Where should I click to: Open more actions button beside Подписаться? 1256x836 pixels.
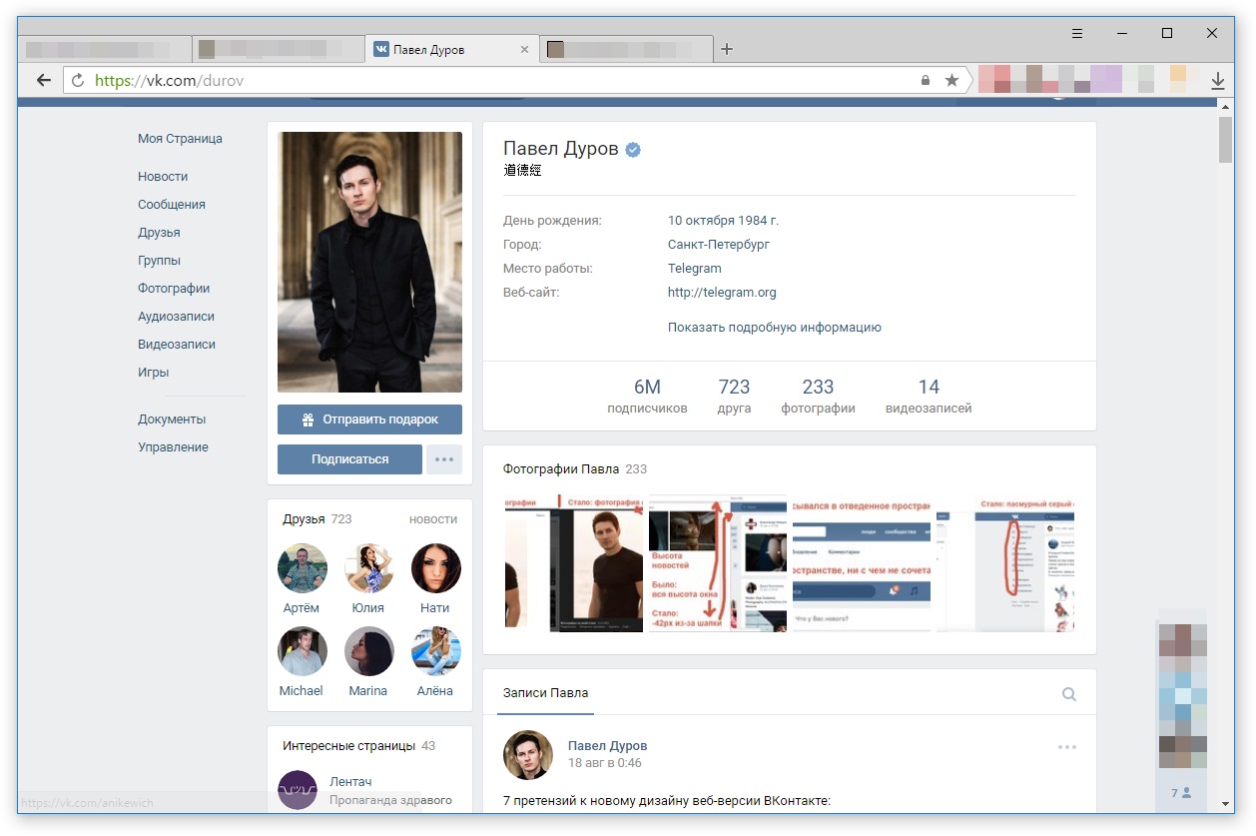[444, 459]
